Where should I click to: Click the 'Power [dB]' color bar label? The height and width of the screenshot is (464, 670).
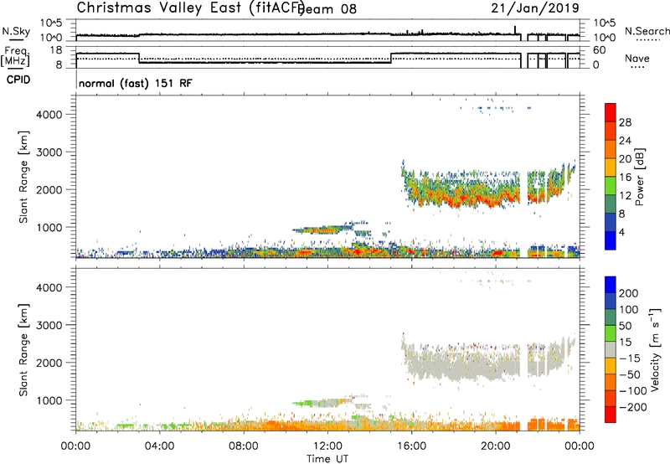click(639, 177)
